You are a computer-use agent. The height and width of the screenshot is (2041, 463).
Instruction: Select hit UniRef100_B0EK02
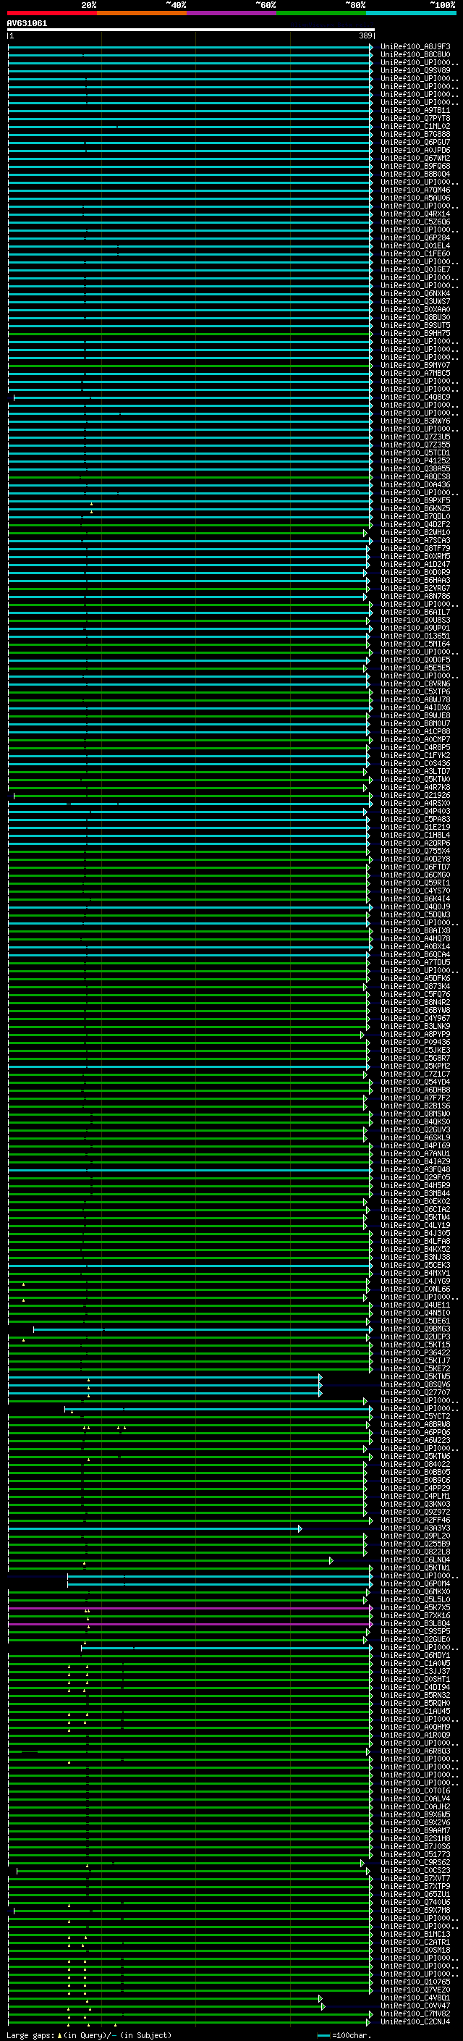click(415, 1202)
